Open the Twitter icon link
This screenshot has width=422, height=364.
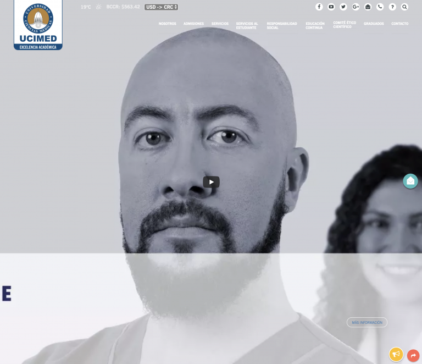point(343,7)
